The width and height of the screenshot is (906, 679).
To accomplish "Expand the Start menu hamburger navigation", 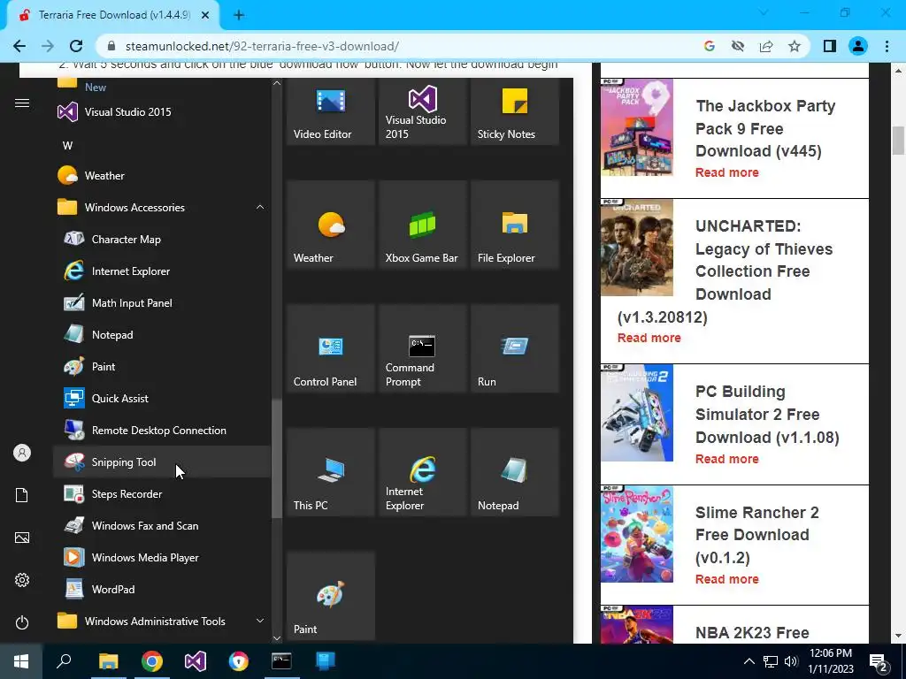I will click(x=22, y=103).
